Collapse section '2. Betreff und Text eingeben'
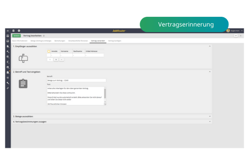Image resolution: width=249 pixels, height=168 pixels. click(210, 72)
